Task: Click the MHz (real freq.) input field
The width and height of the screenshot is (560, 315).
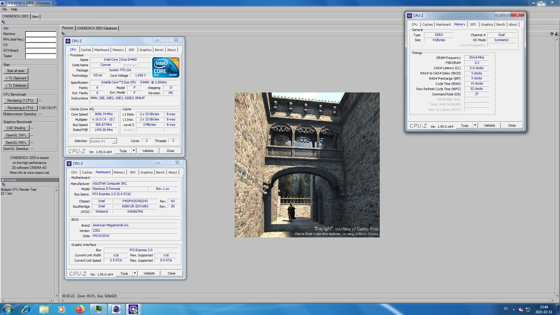Action: click(x=41, y=40)
